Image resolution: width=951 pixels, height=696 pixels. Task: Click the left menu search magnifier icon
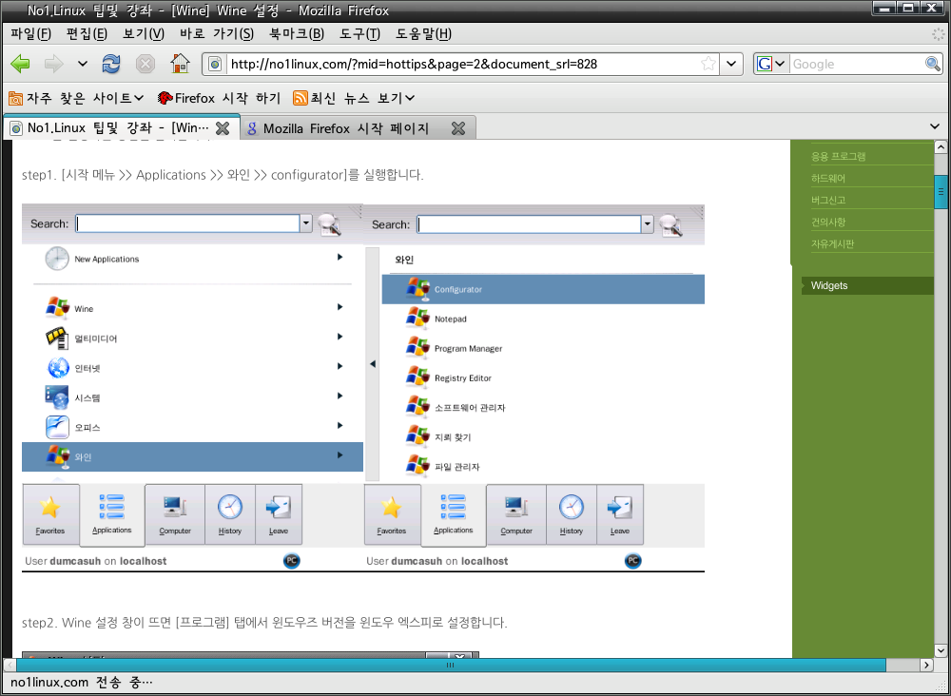tap(329, 224)
